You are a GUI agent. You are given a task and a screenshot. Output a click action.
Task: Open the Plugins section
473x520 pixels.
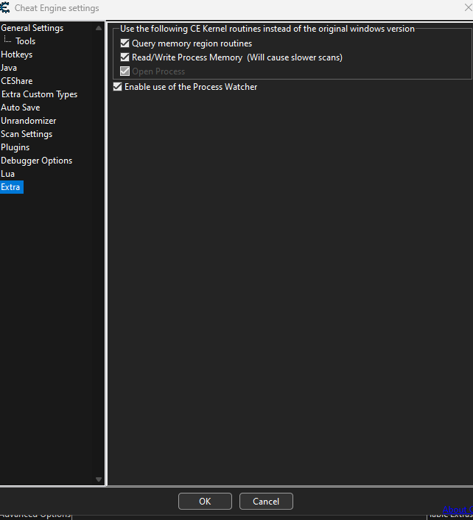[15, 147]
